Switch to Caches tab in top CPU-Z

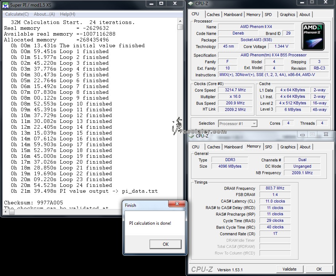213,15
